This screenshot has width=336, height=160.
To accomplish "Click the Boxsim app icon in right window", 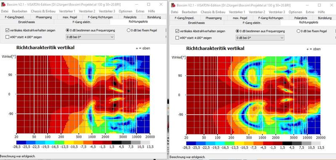I will pos(173,5).
